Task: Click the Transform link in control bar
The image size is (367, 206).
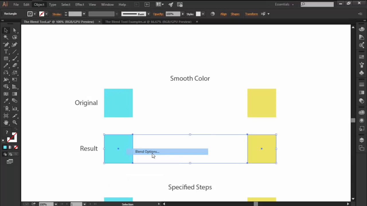Action: pos(251,14)
